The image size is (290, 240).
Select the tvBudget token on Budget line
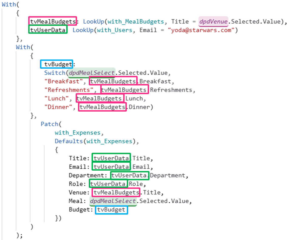111,209
